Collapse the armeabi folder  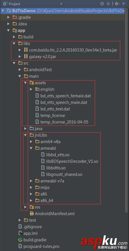click(31, 148)
